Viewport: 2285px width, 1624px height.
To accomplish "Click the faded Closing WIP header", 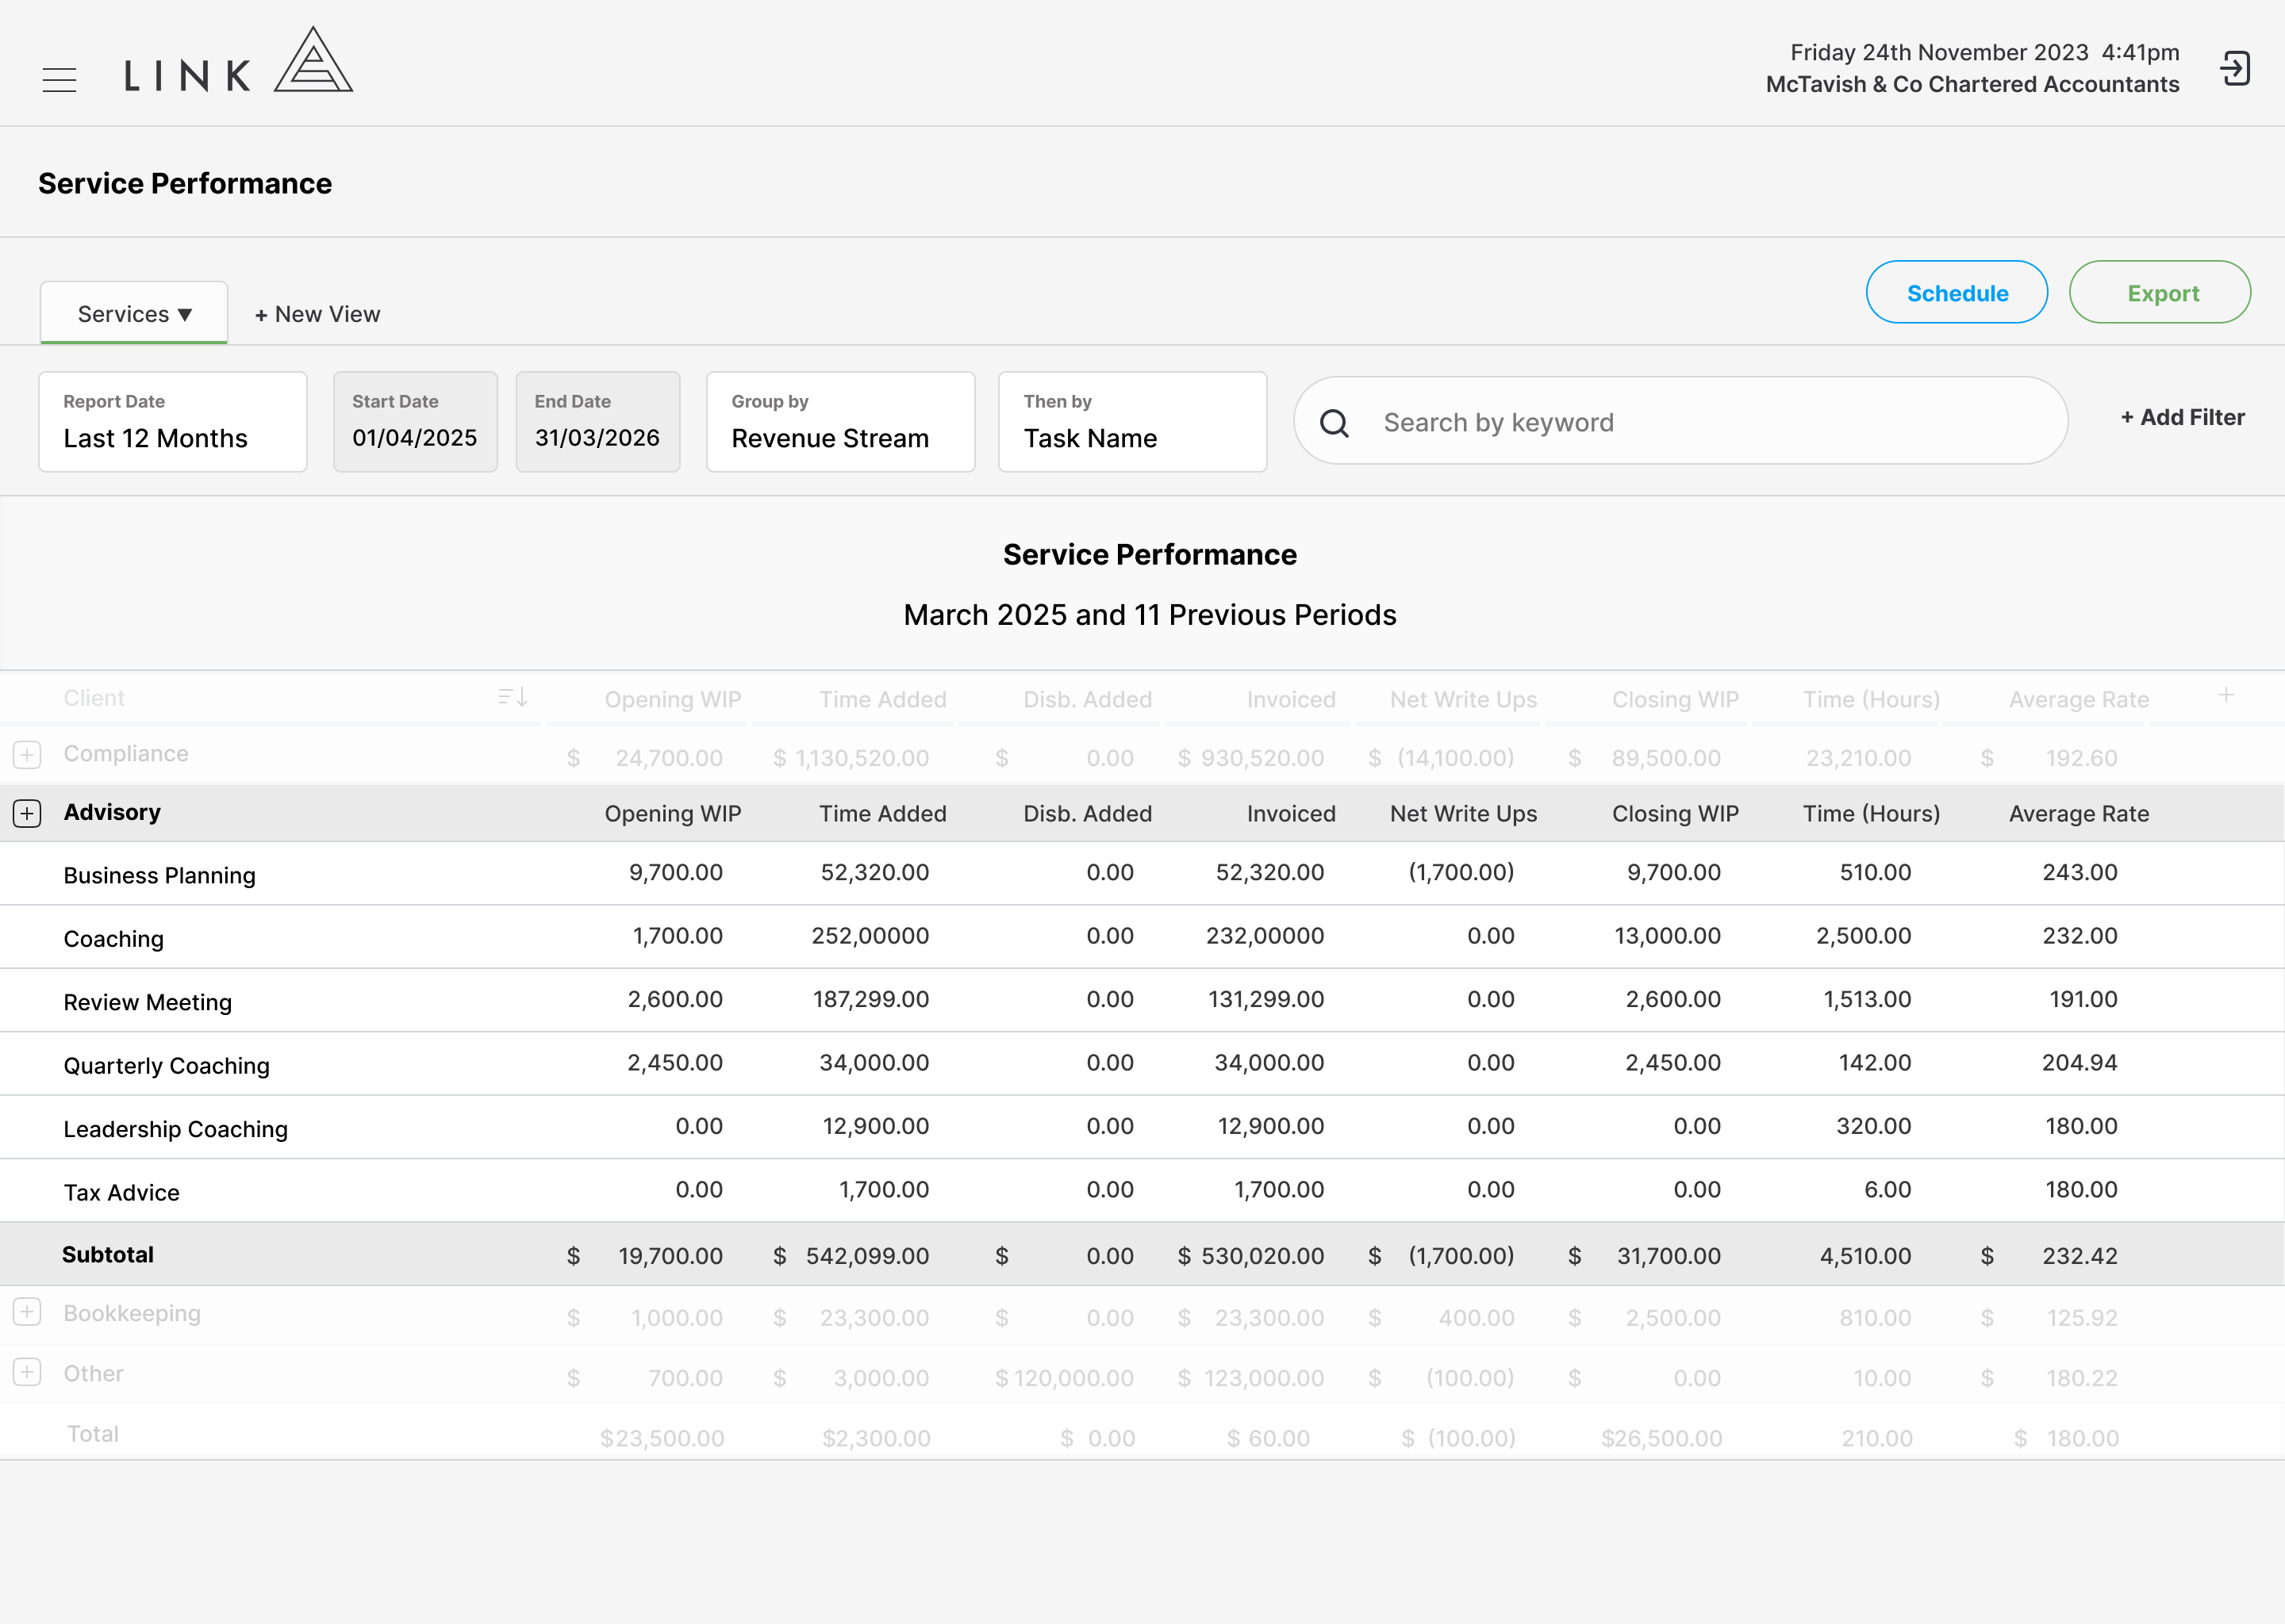I will [1676, 699].
